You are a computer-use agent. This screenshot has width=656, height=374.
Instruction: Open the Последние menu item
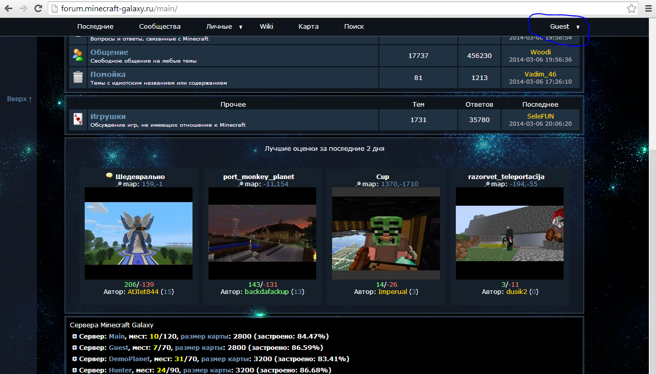pyautogui.click(x=95, y=27)
